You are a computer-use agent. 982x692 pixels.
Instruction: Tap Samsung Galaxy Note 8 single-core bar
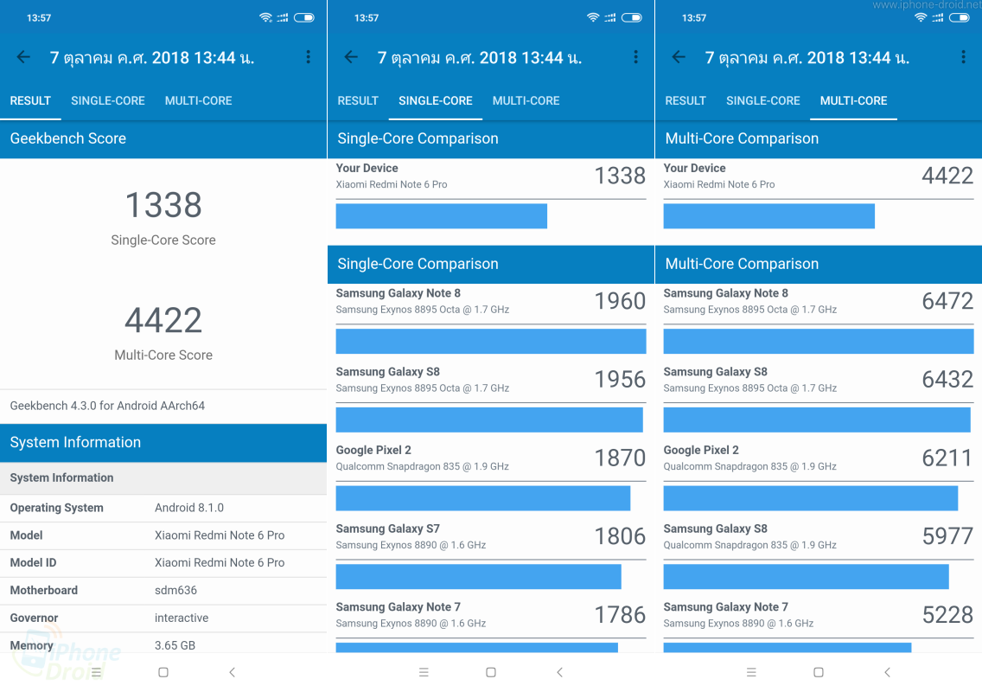pos(491,342)
